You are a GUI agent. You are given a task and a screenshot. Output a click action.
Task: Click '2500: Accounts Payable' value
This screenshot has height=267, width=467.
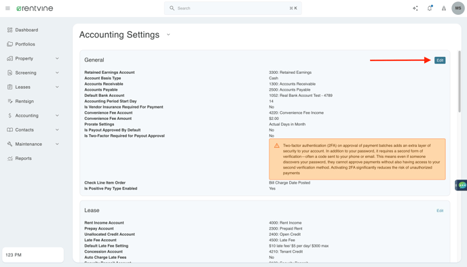[x=289, y=89]
